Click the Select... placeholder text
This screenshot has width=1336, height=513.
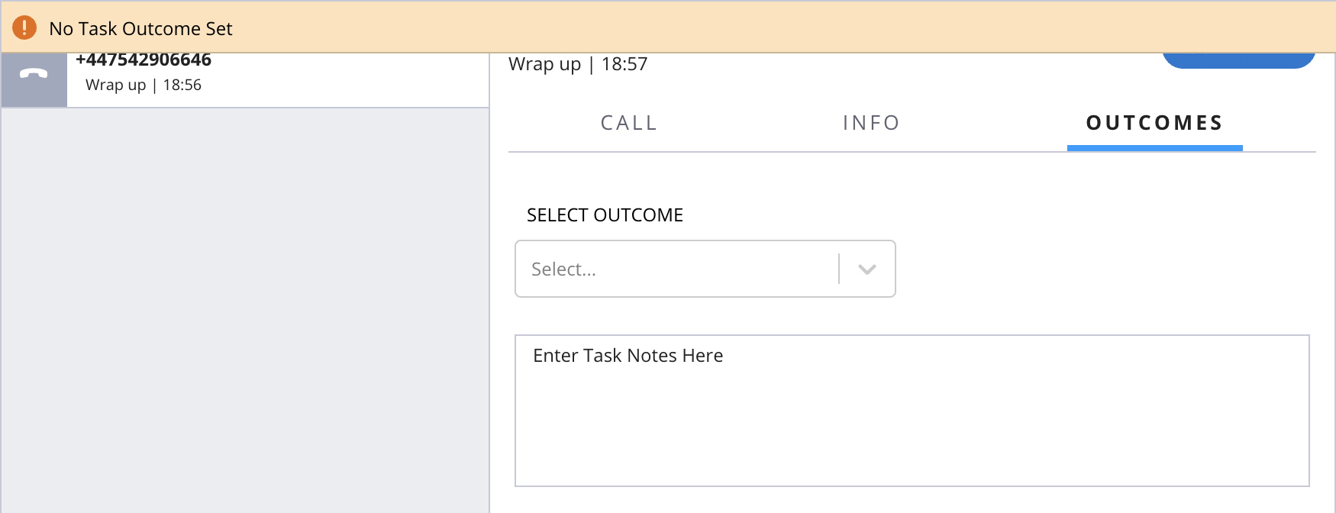[x=563, y=269]
